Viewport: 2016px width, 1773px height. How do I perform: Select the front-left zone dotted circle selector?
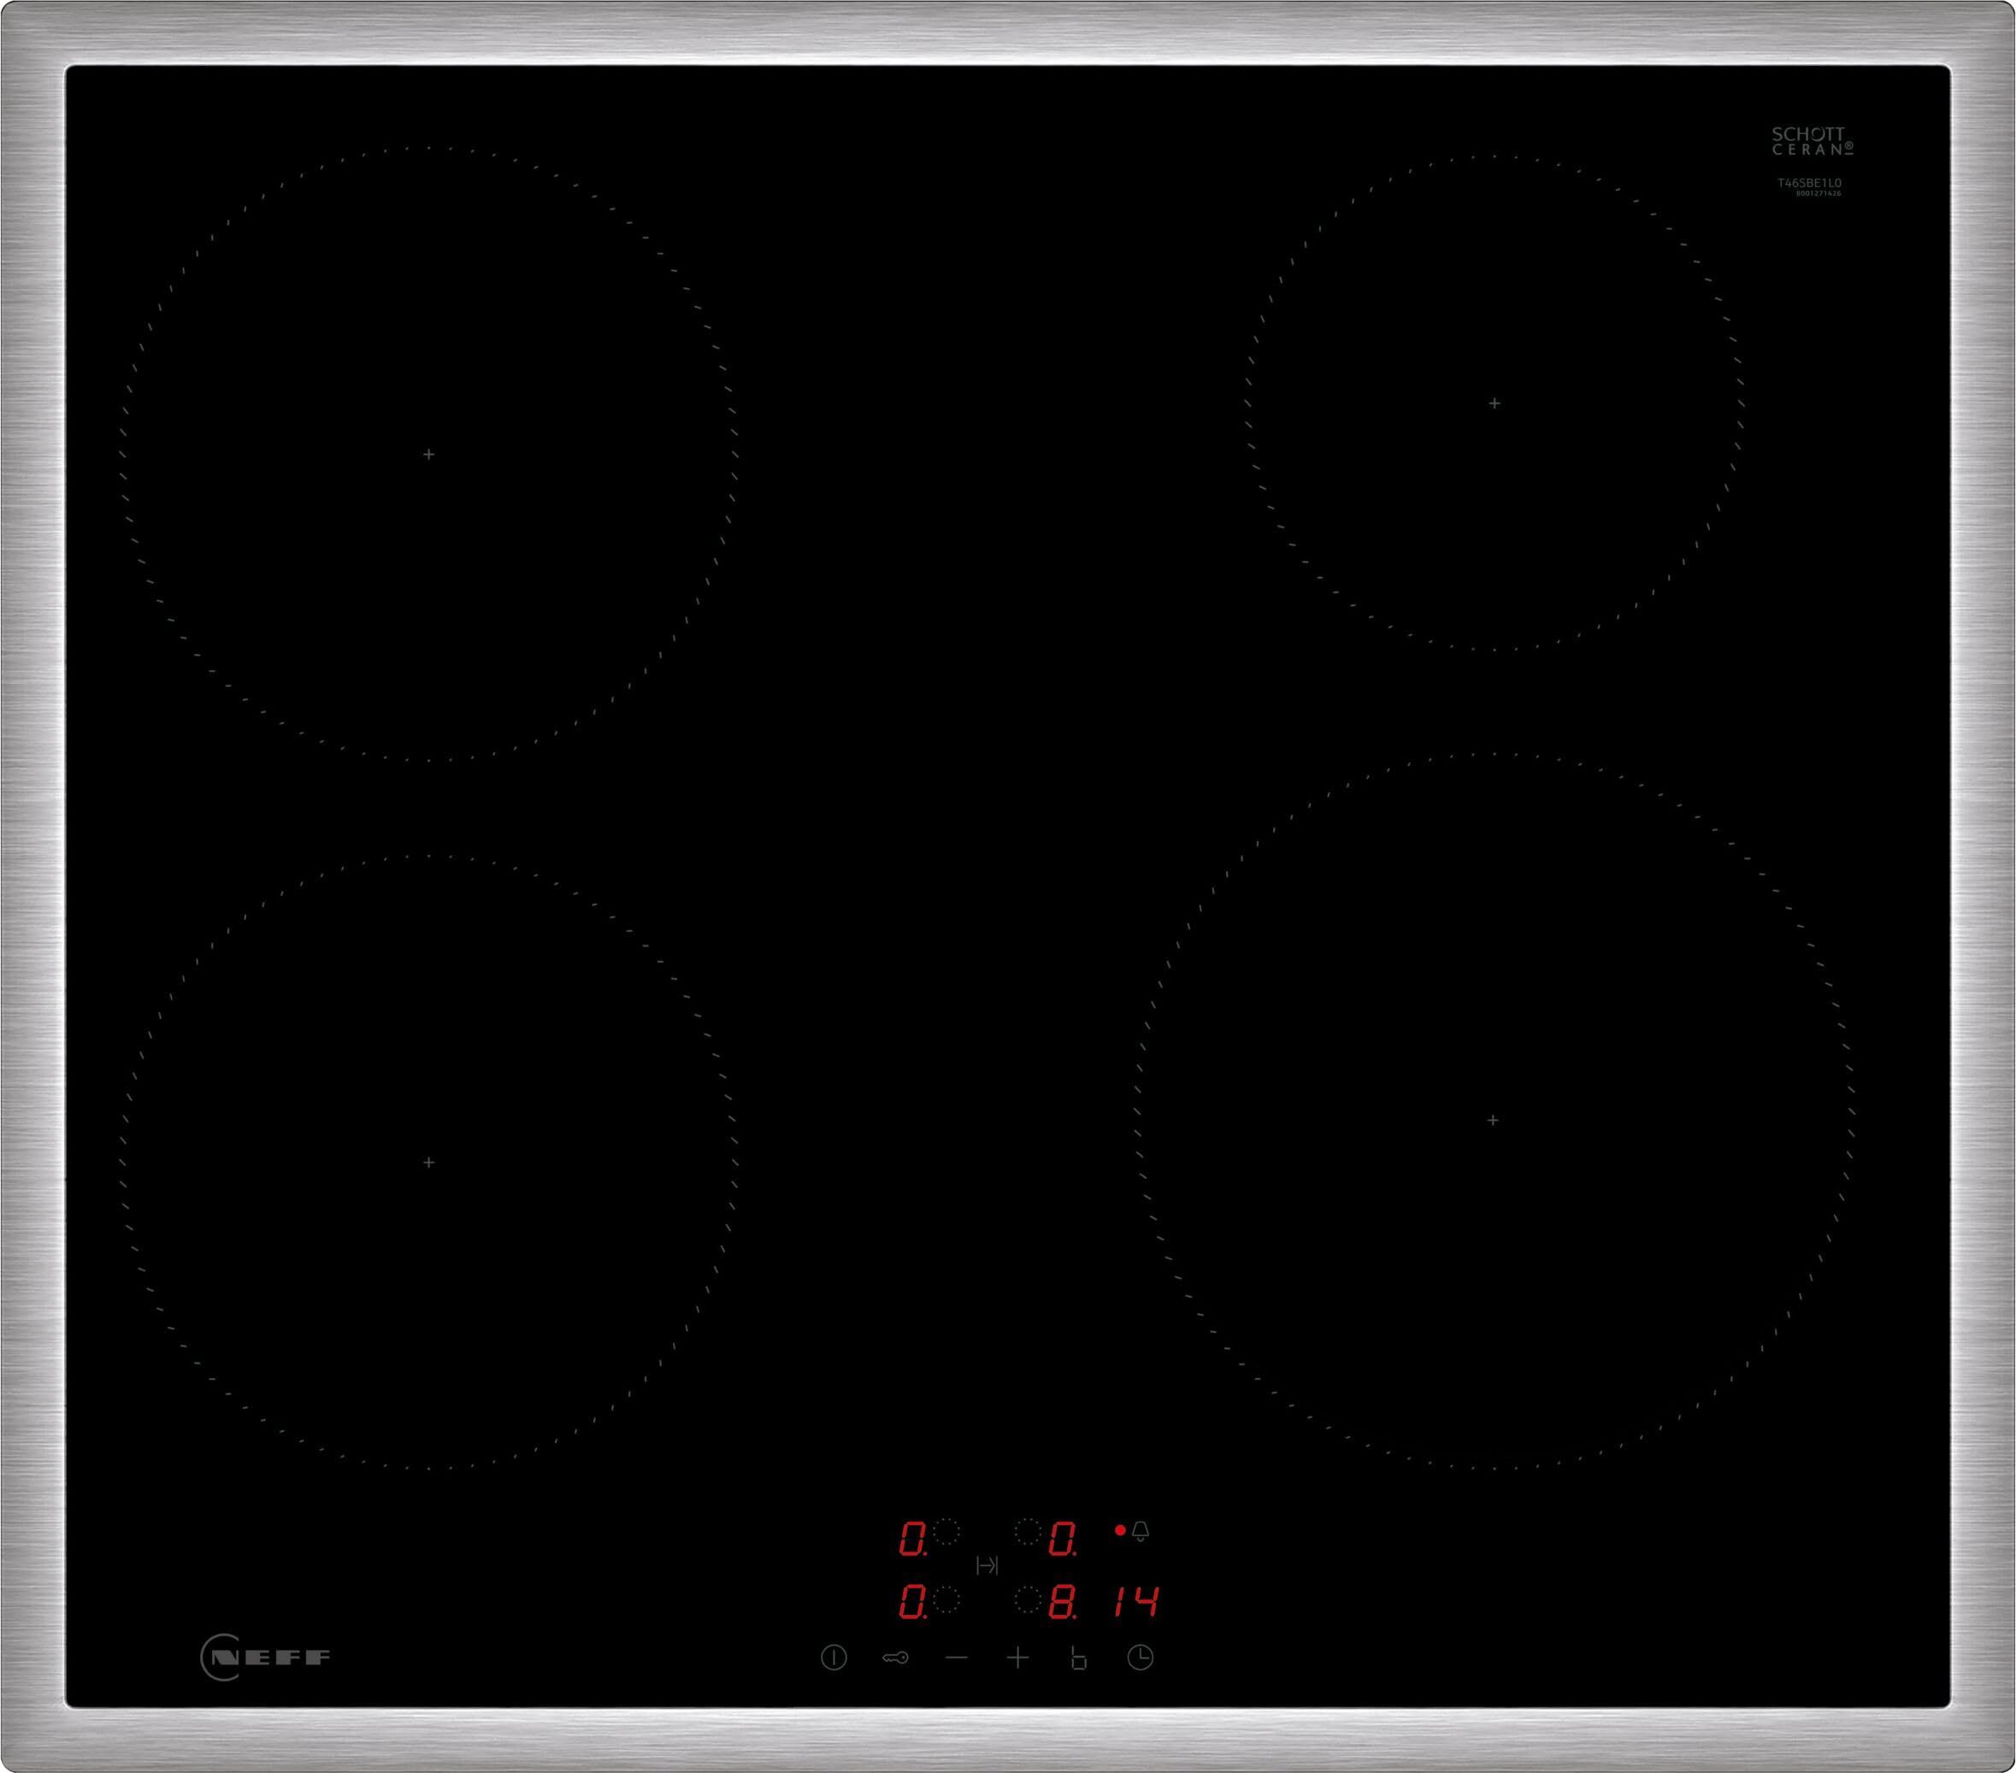point(946,1599)
